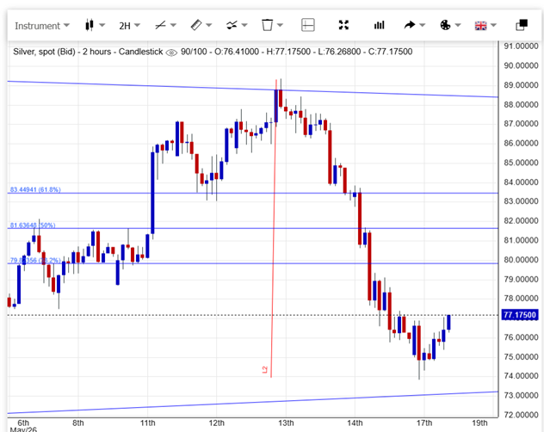The image size is (544, 432).
Task: Open the indicators tool icon
Action: tap(232, 25)
